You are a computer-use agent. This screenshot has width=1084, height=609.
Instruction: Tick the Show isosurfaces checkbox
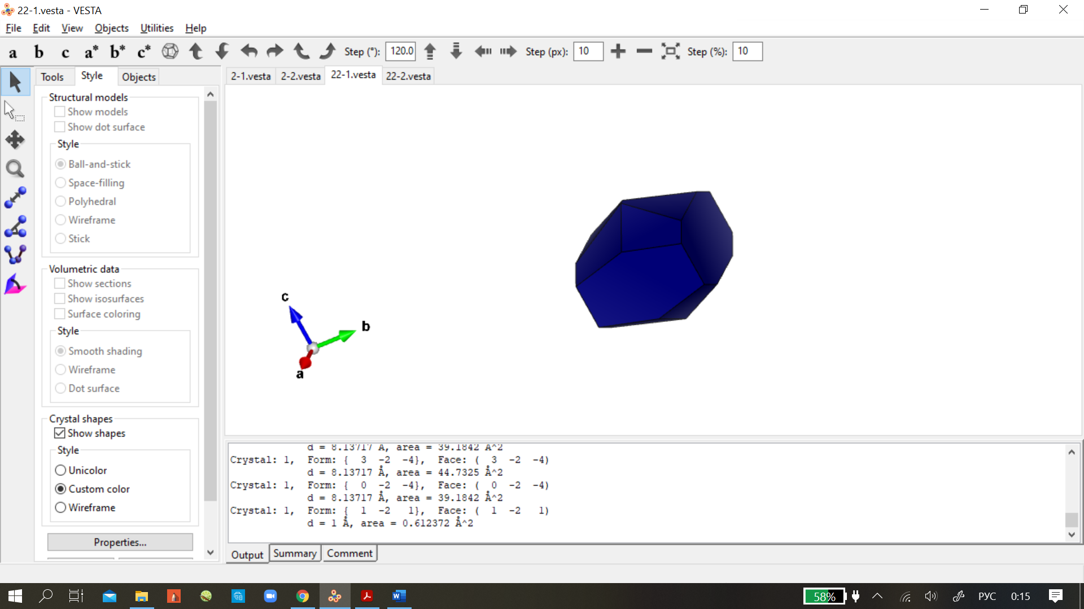pyautogui.click(x=59, y=298)
